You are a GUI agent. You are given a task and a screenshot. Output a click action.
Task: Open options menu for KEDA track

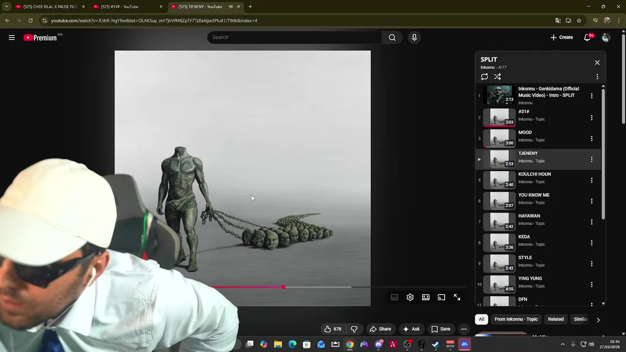(x=592, y=243)
